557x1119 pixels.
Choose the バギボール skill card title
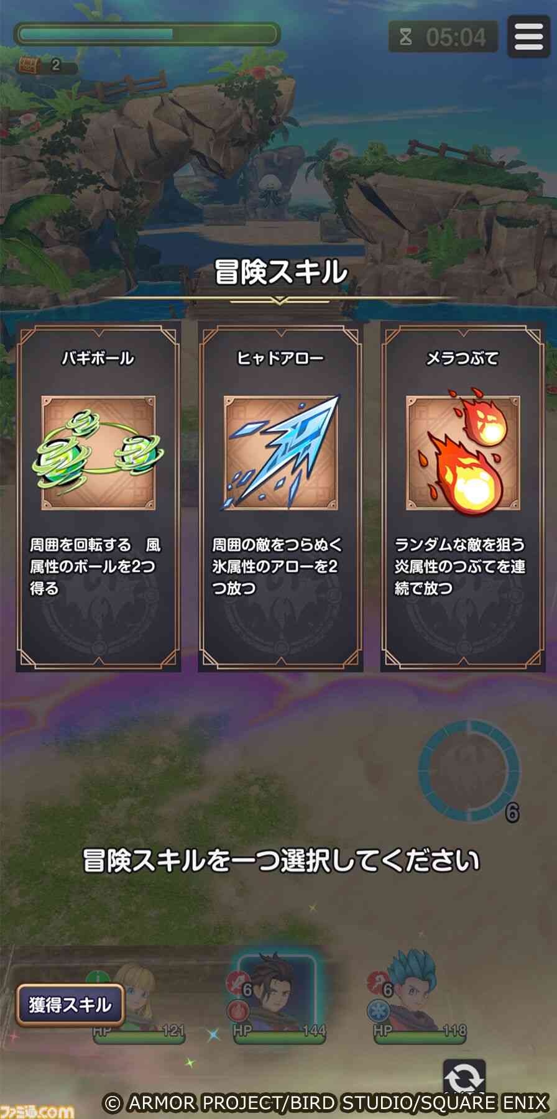pos(98,359)
